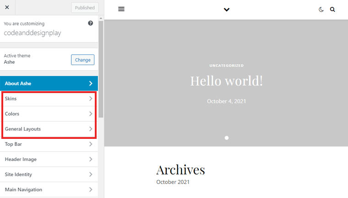This screenshot has width=348, height=198.
Task: Click the Hello world! post title
Action: 227,81
